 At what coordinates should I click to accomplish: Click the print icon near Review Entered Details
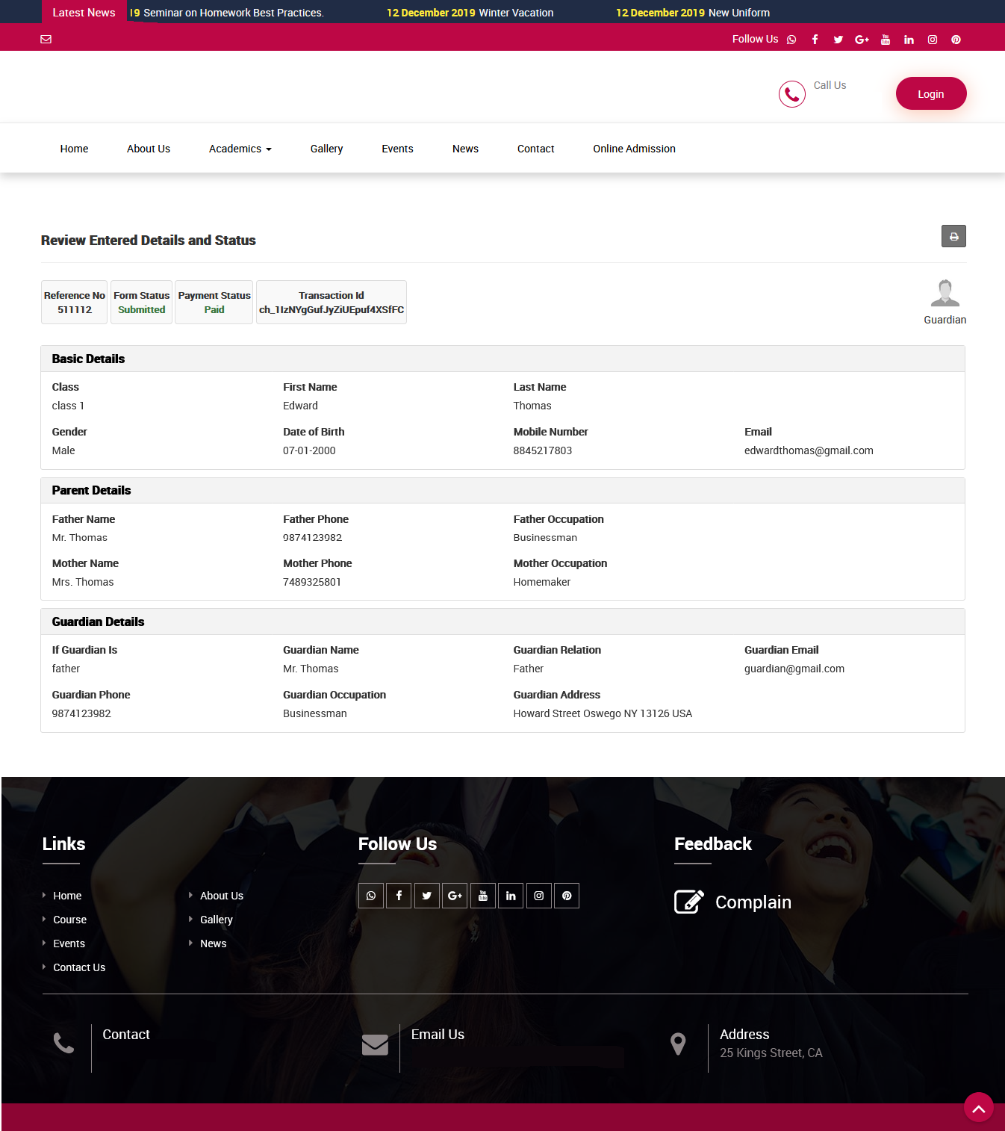click(953, 236)
